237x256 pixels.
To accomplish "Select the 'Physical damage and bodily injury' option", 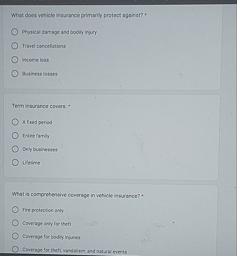I will pyautogui.click(x=15, y=32).
